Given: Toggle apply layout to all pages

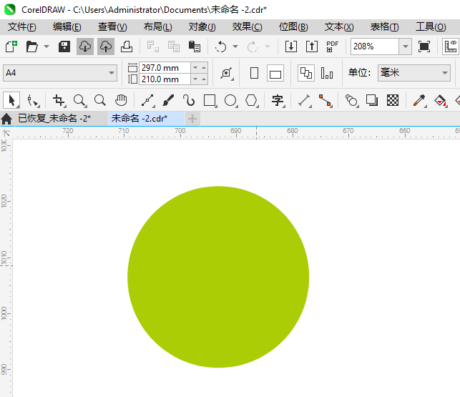Looking at the screenshot, I should point(306,73).
